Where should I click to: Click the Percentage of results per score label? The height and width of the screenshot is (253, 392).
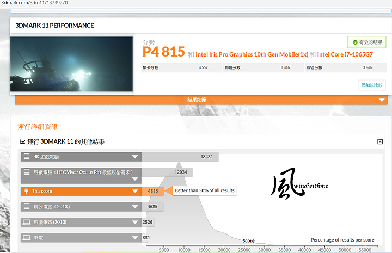342,240
